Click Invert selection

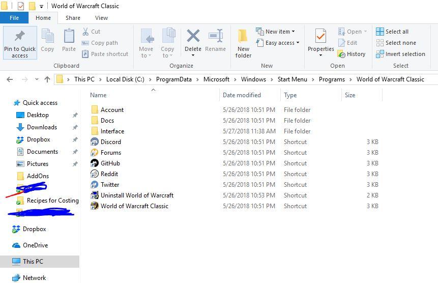click(x=400, y=54)
